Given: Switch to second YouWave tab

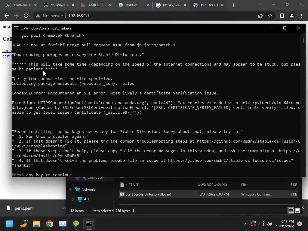Looking at the screenshot, I should (59, 5).
